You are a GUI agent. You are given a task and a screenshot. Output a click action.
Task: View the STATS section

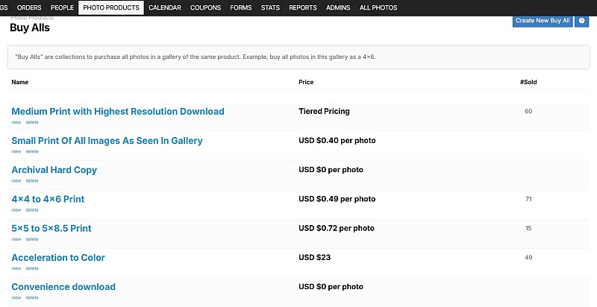click(270, 7)
